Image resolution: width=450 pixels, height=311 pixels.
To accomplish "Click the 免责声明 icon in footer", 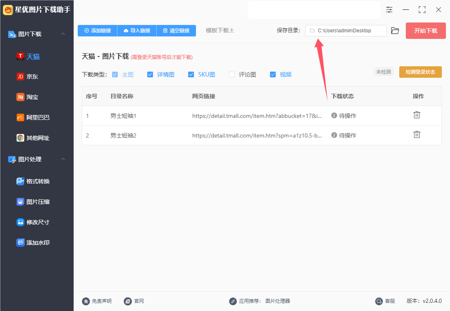I will tap(86, 301).
